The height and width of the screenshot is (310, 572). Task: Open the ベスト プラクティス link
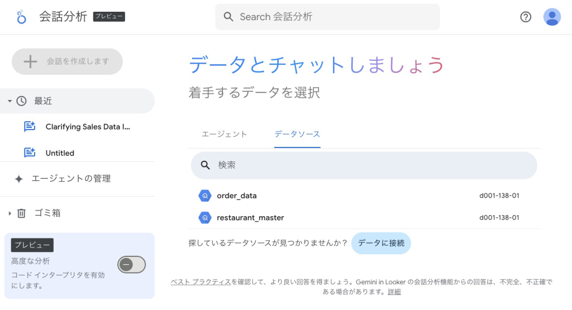point(201,282)
